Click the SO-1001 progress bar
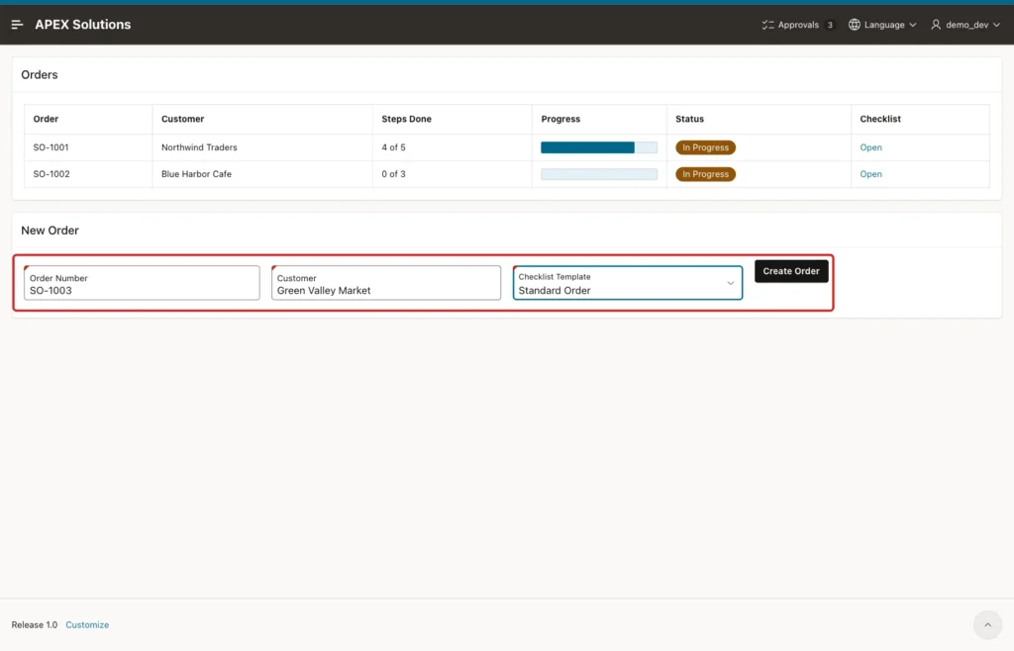Viewport: 1014px width, 651px height. click(599, 147)
